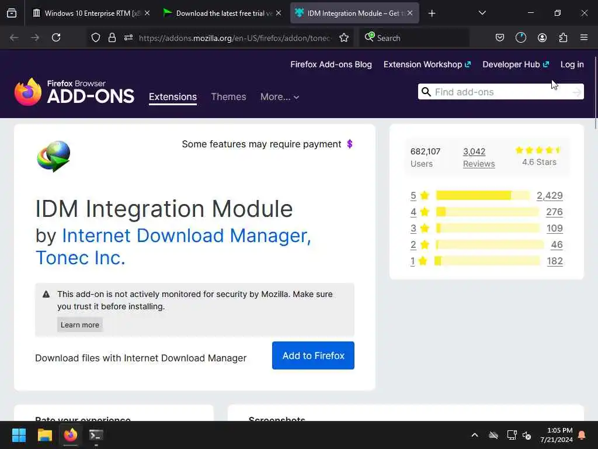Go forward with the forward arrow

[x=35, y=37]
